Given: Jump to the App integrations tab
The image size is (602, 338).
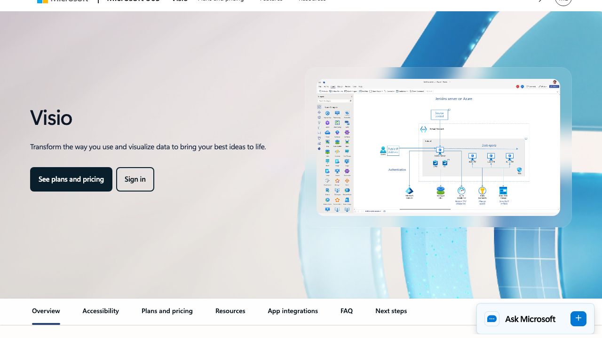Looking at the screenshot, I should click(x=293, y=311).
